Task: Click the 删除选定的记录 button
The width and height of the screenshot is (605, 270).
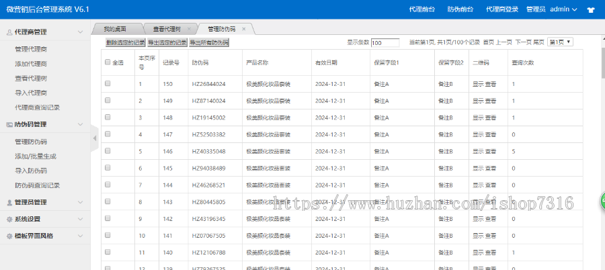Action: (126, 42)
